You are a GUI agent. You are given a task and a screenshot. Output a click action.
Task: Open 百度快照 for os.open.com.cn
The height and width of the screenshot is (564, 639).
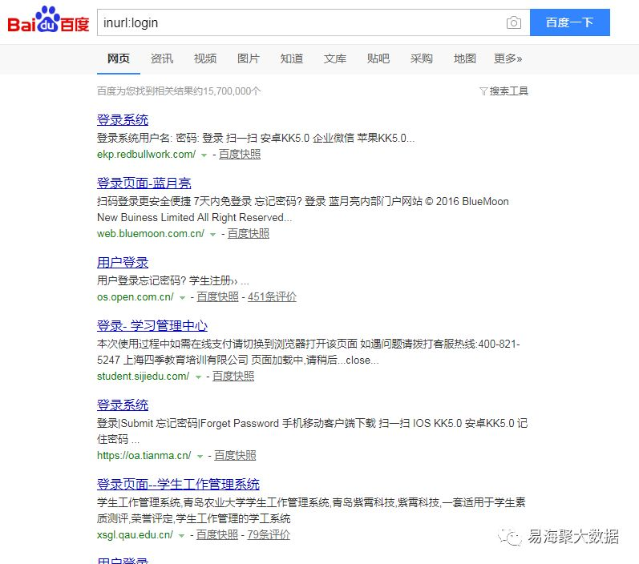[x=217, y=297]
